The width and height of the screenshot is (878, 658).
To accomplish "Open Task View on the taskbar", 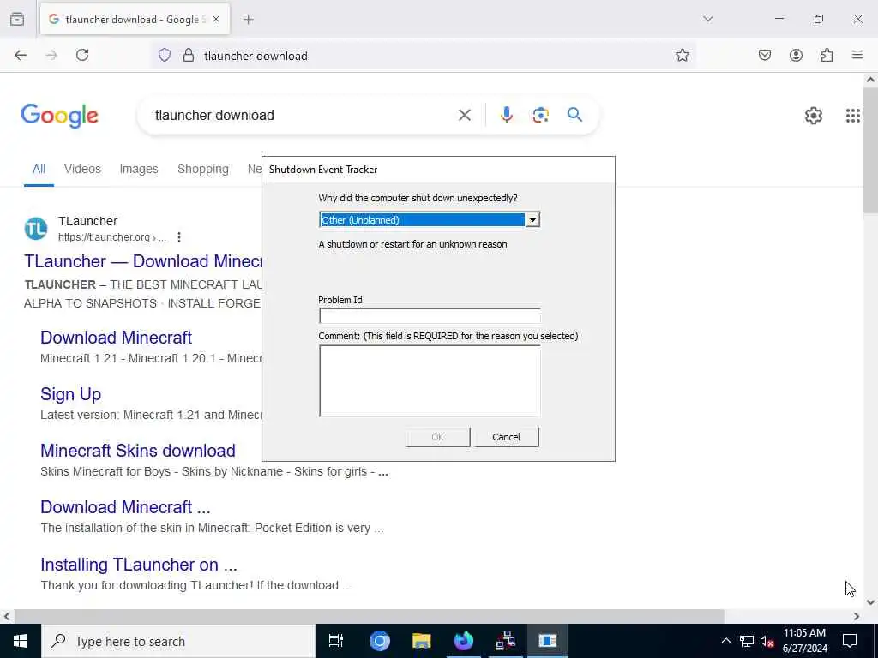I will tap(336, 641).
